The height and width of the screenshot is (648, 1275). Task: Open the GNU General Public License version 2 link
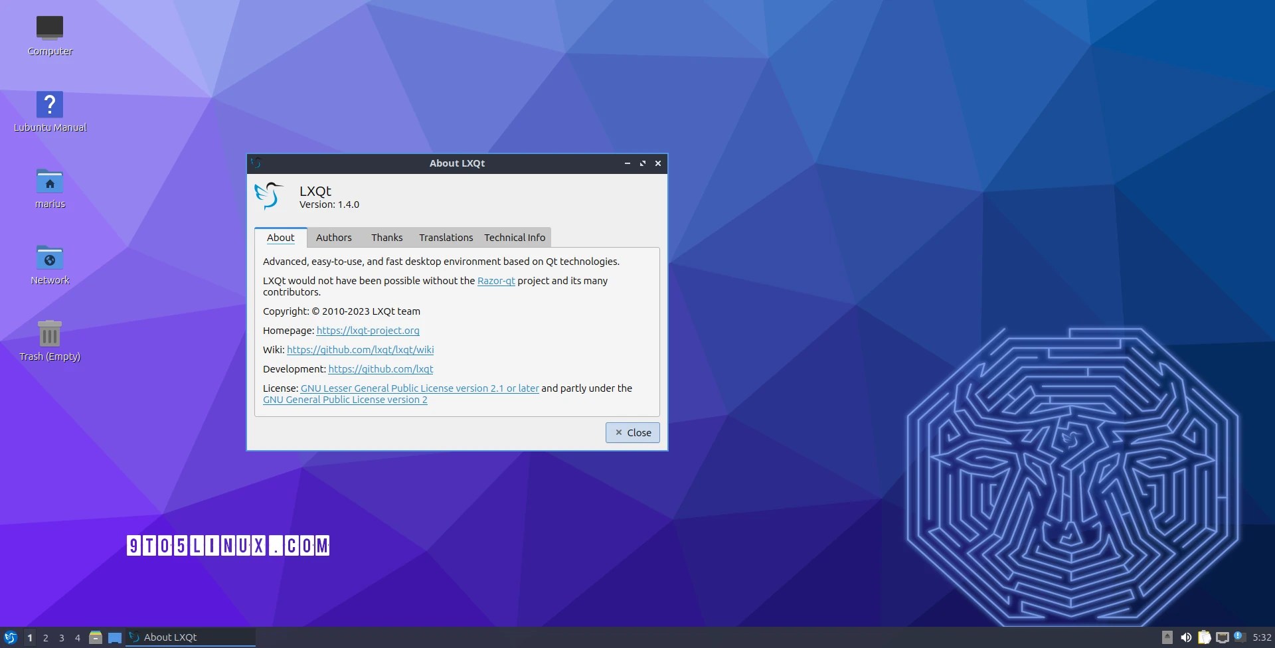[x=345, y=400]
